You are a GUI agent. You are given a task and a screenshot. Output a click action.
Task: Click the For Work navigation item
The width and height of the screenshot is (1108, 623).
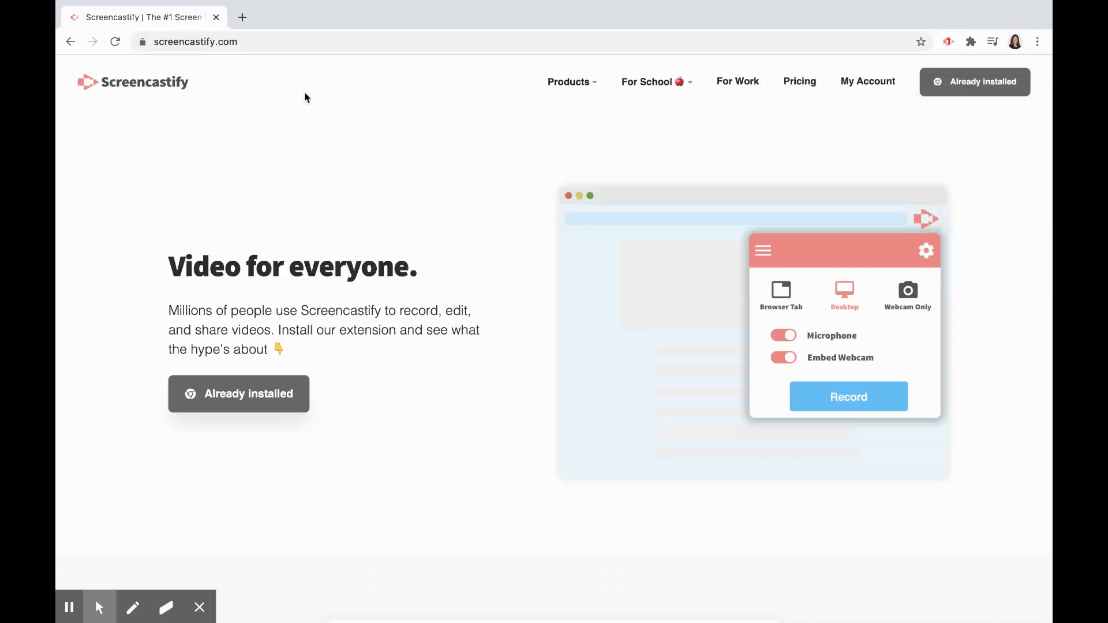point(738,81)
